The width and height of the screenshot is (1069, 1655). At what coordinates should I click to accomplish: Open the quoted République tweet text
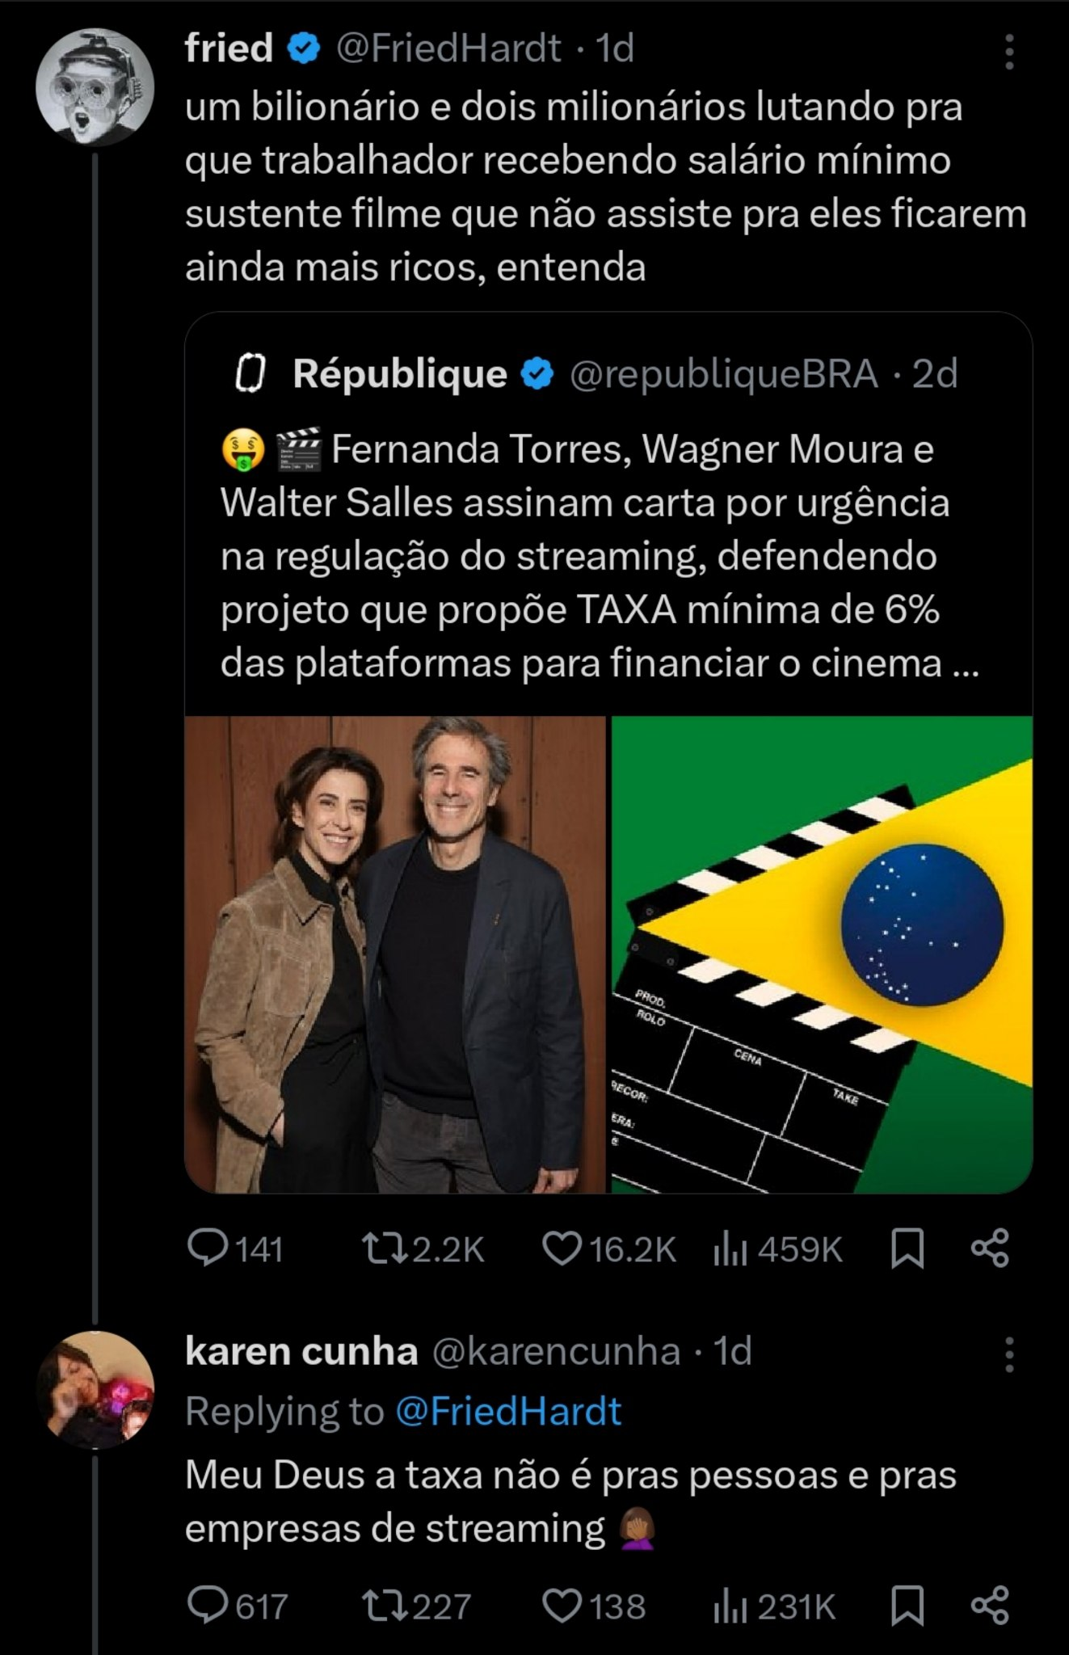point(598,556)
